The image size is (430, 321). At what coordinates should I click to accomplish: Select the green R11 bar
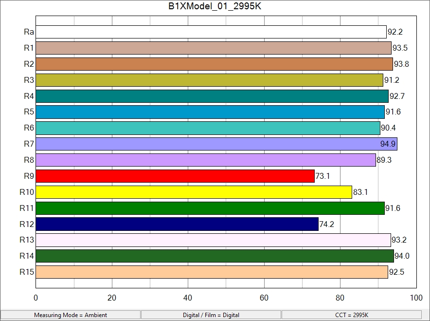210,208
